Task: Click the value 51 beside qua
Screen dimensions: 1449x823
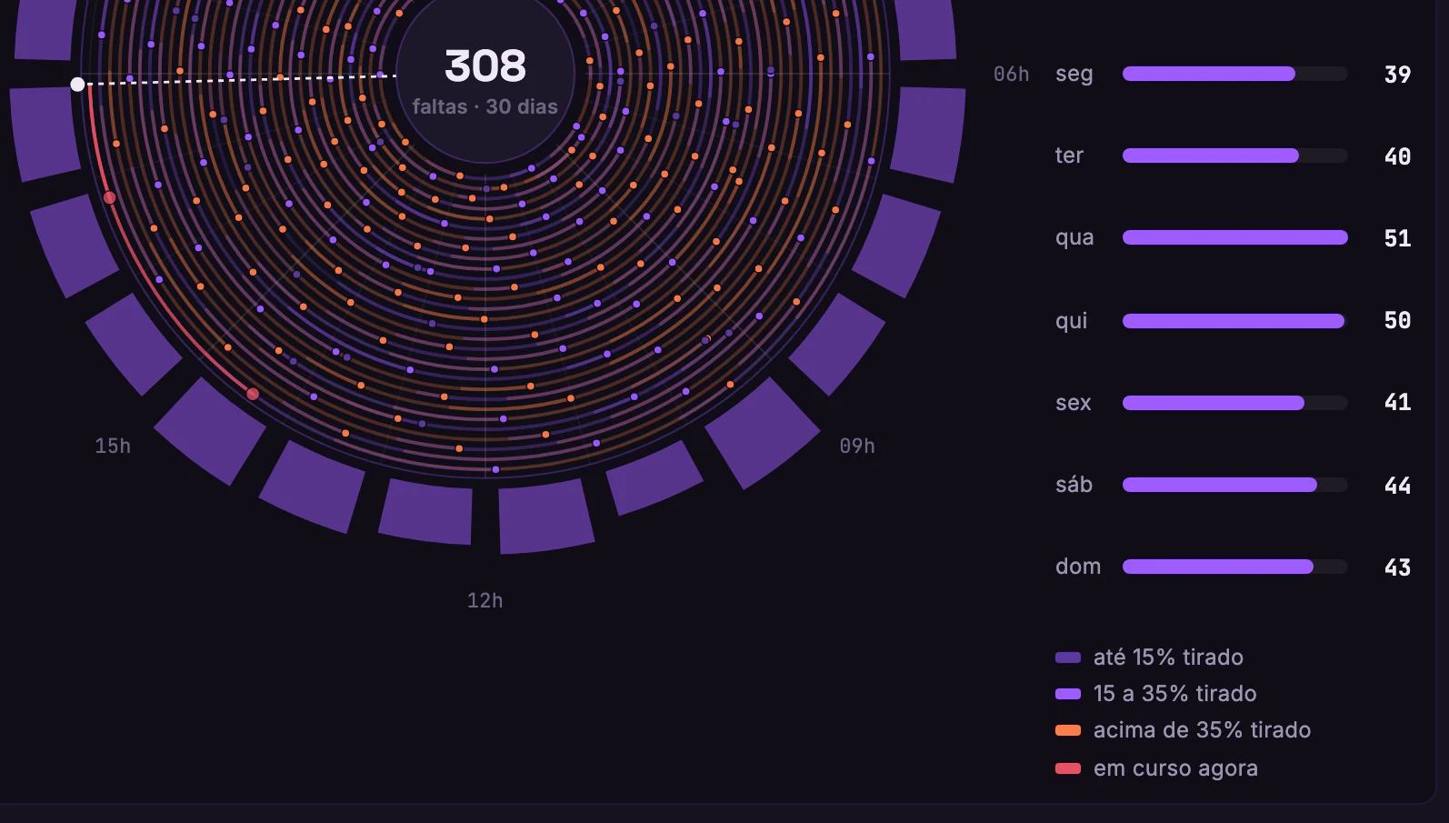Action: (x=1397, y=238)
